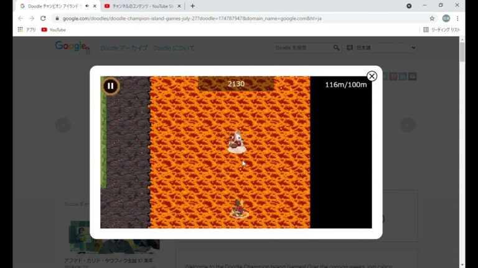Click the profile avatar in the toolbar
Screen dimensions: 478x268
click(x=446, y=19)
